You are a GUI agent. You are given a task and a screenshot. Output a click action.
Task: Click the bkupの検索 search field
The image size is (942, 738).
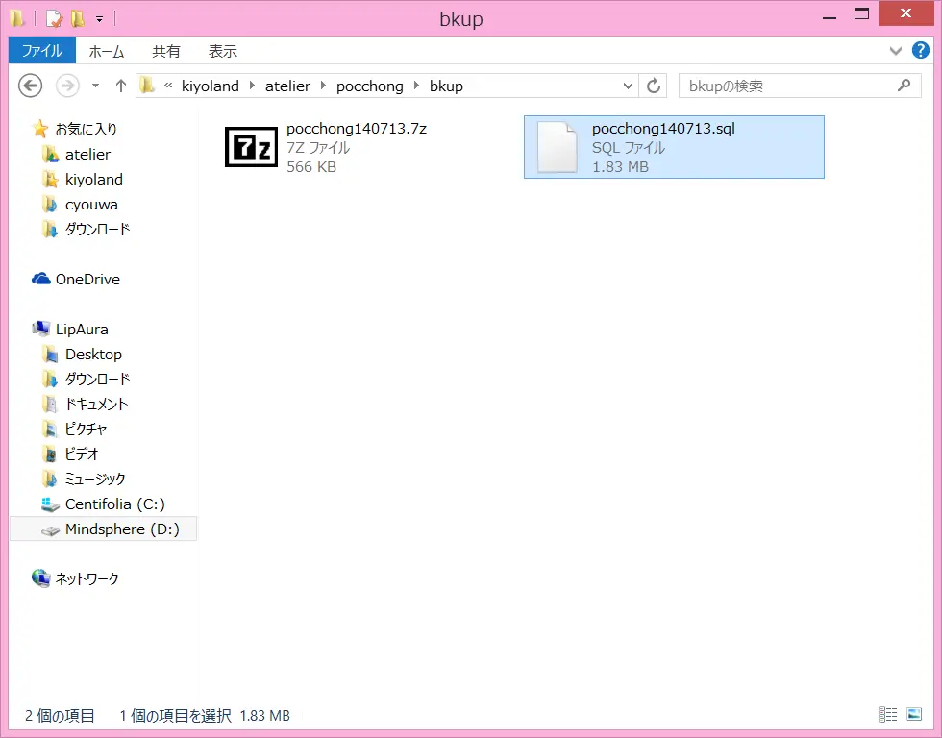pyautogui.click(x=800, y=86)
